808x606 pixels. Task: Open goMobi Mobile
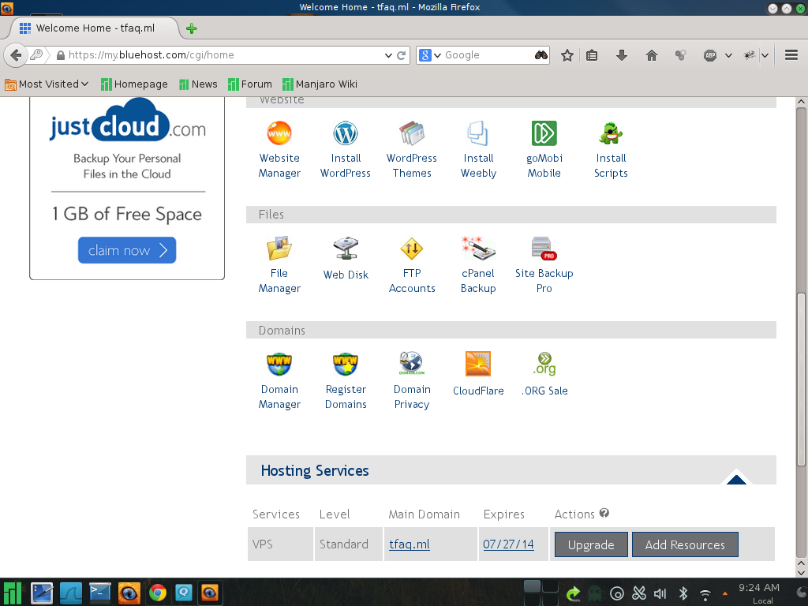click(x=544, y=134)
